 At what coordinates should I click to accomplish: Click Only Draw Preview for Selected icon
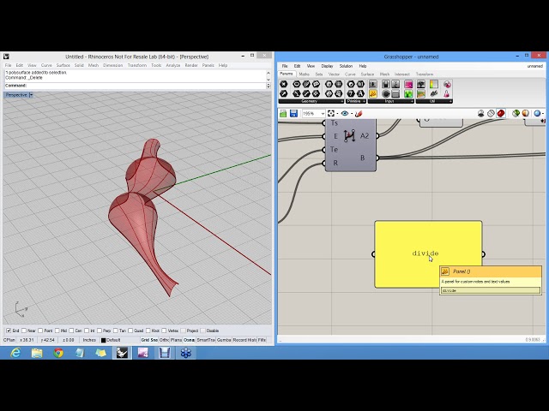point(516,113)
